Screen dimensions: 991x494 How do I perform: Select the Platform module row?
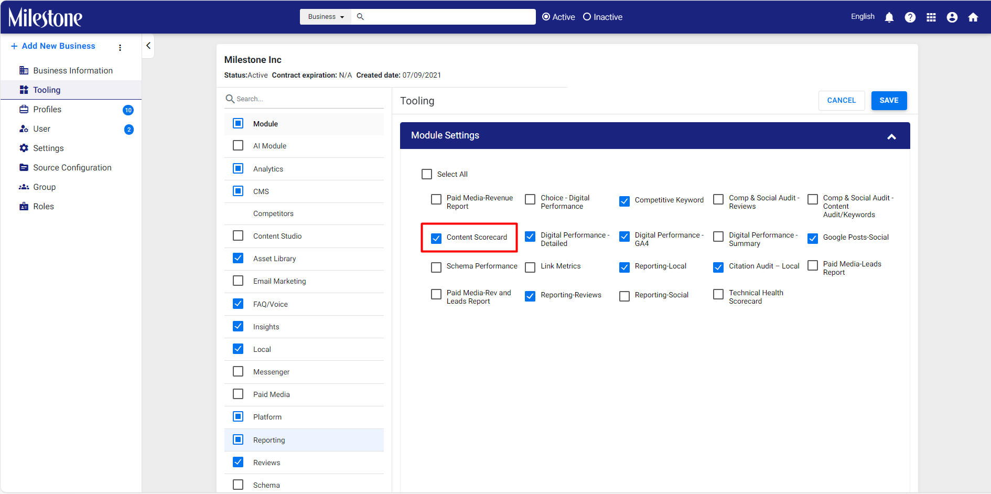[304, 417]
